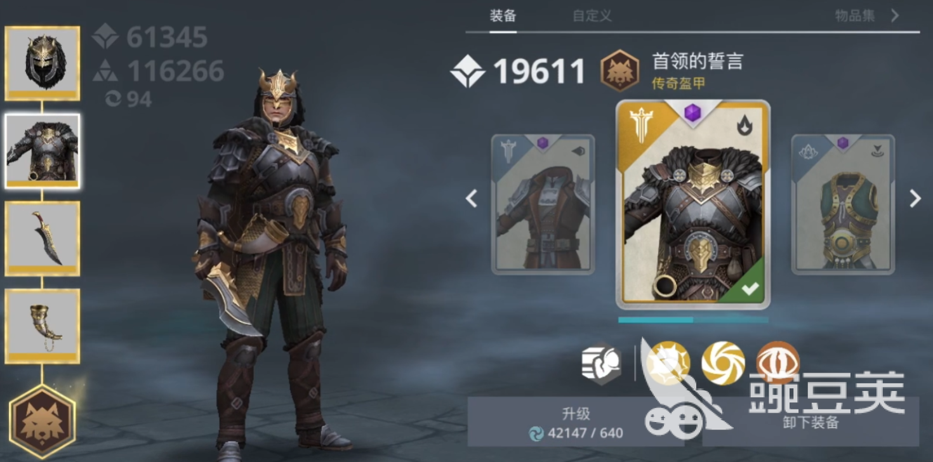933x462 pixels.
Task: Toggle the green equipped checkmark
Action: (x=750, y=288)
